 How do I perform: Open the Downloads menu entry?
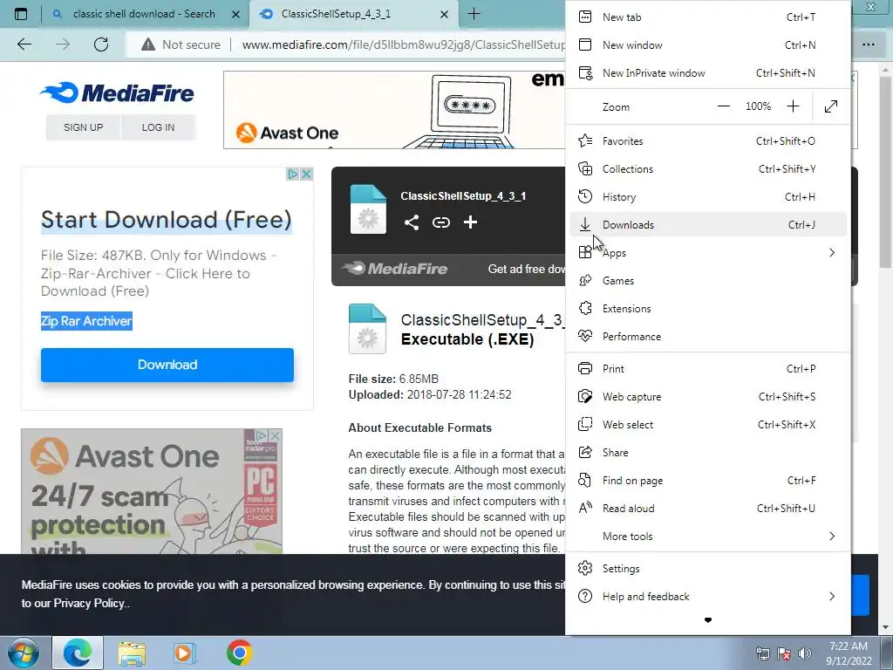pyautogui.click(x=708, y=224)
